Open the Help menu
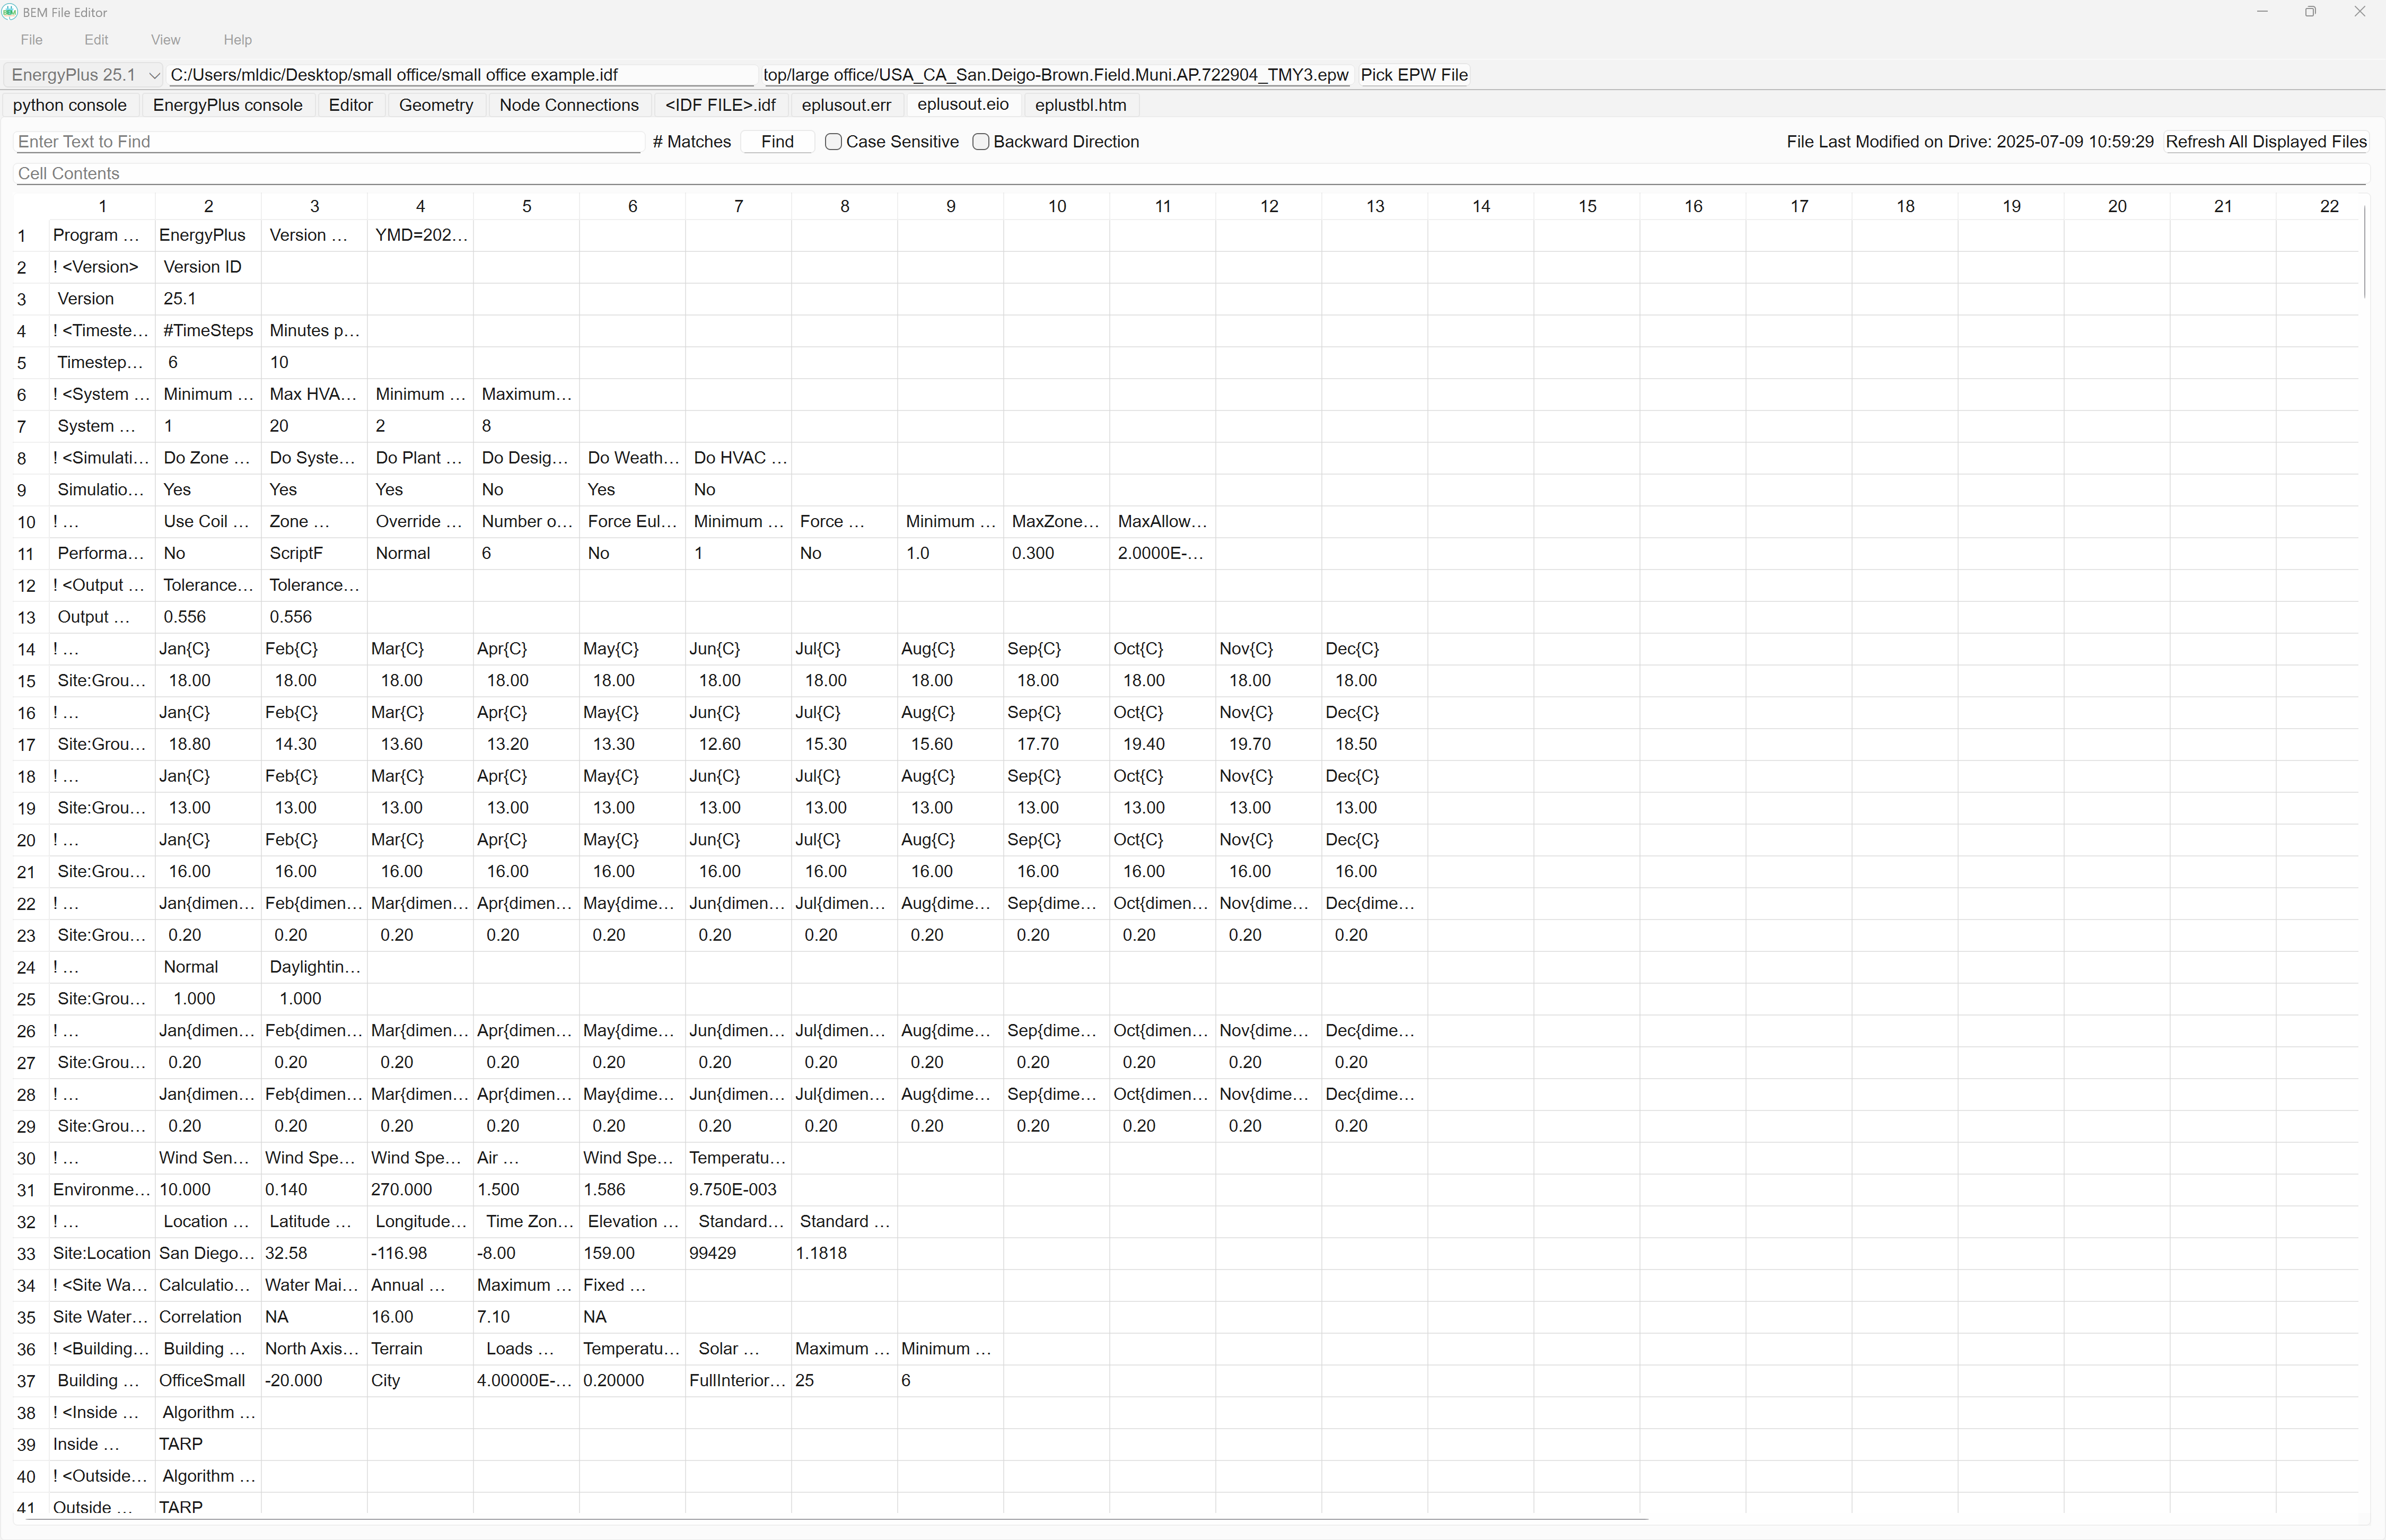The image size is (2386, 1540). coord(237,40)
